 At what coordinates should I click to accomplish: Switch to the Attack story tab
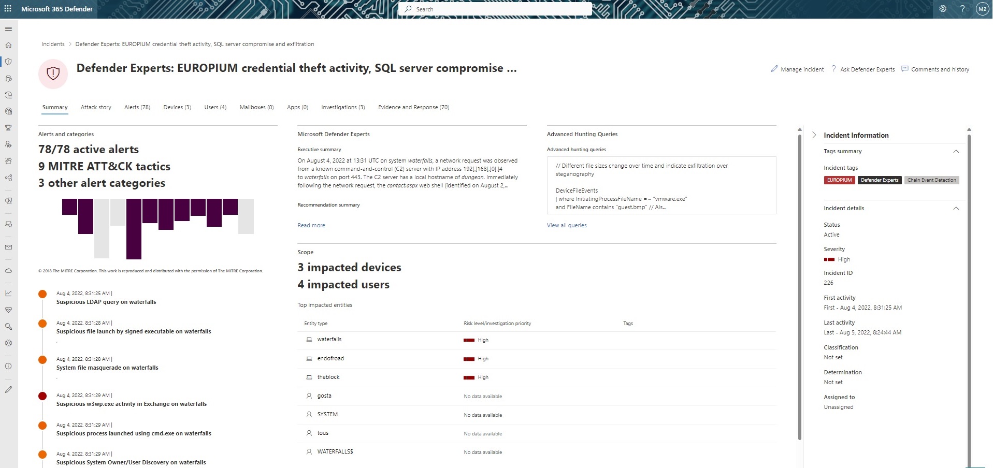pos(96,108)
